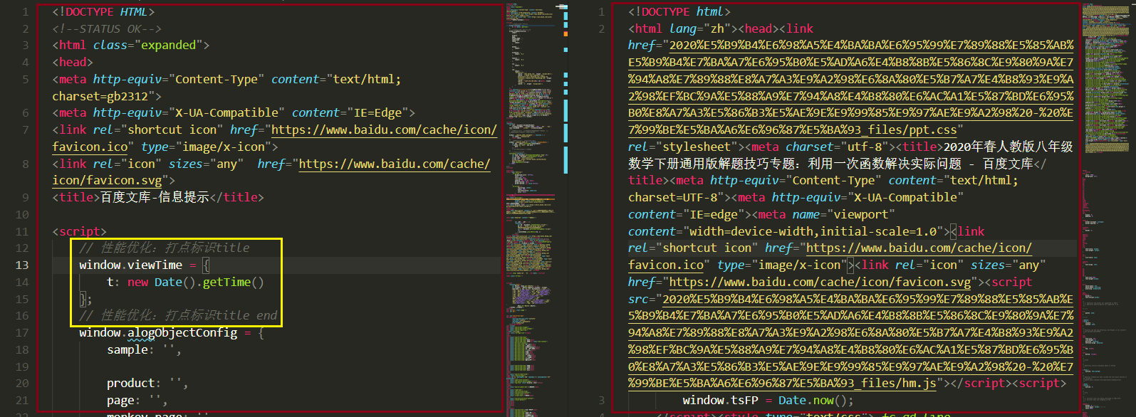Click the class="expanded" attribute
Viewport: 1136px width, 417px height.
point(147,45)
